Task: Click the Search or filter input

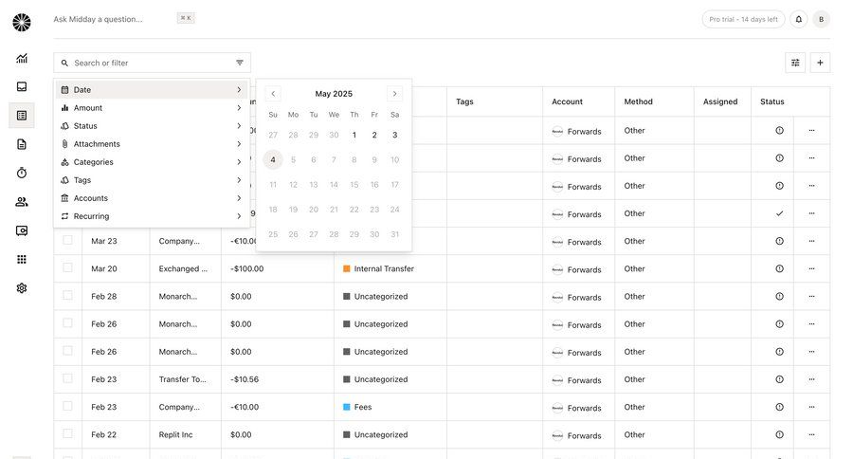Action: point(152,63)
